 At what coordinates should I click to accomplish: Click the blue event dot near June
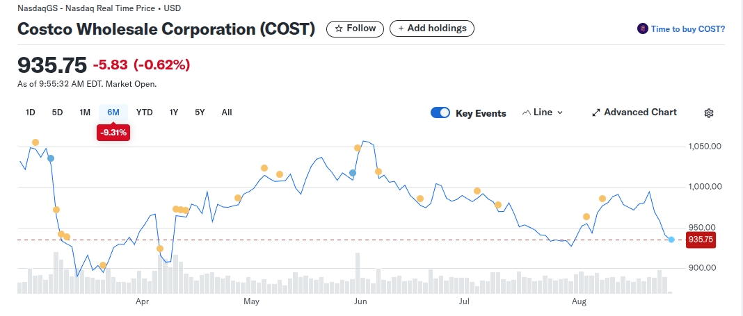353,172
